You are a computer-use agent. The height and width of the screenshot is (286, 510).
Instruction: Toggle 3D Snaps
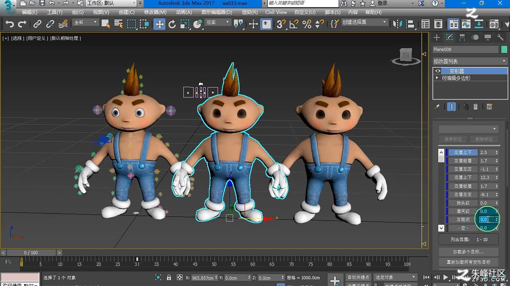281,24
